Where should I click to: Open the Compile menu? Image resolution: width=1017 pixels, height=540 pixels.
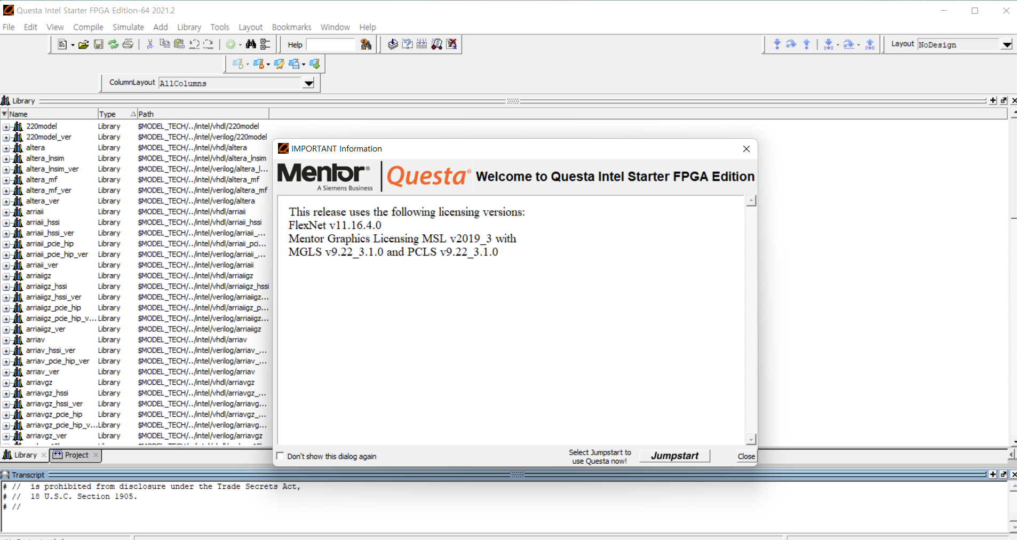88,27
